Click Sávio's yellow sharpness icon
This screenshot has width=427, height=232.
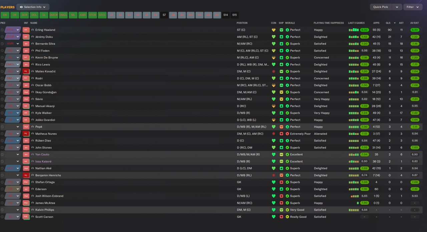point(281,99)
